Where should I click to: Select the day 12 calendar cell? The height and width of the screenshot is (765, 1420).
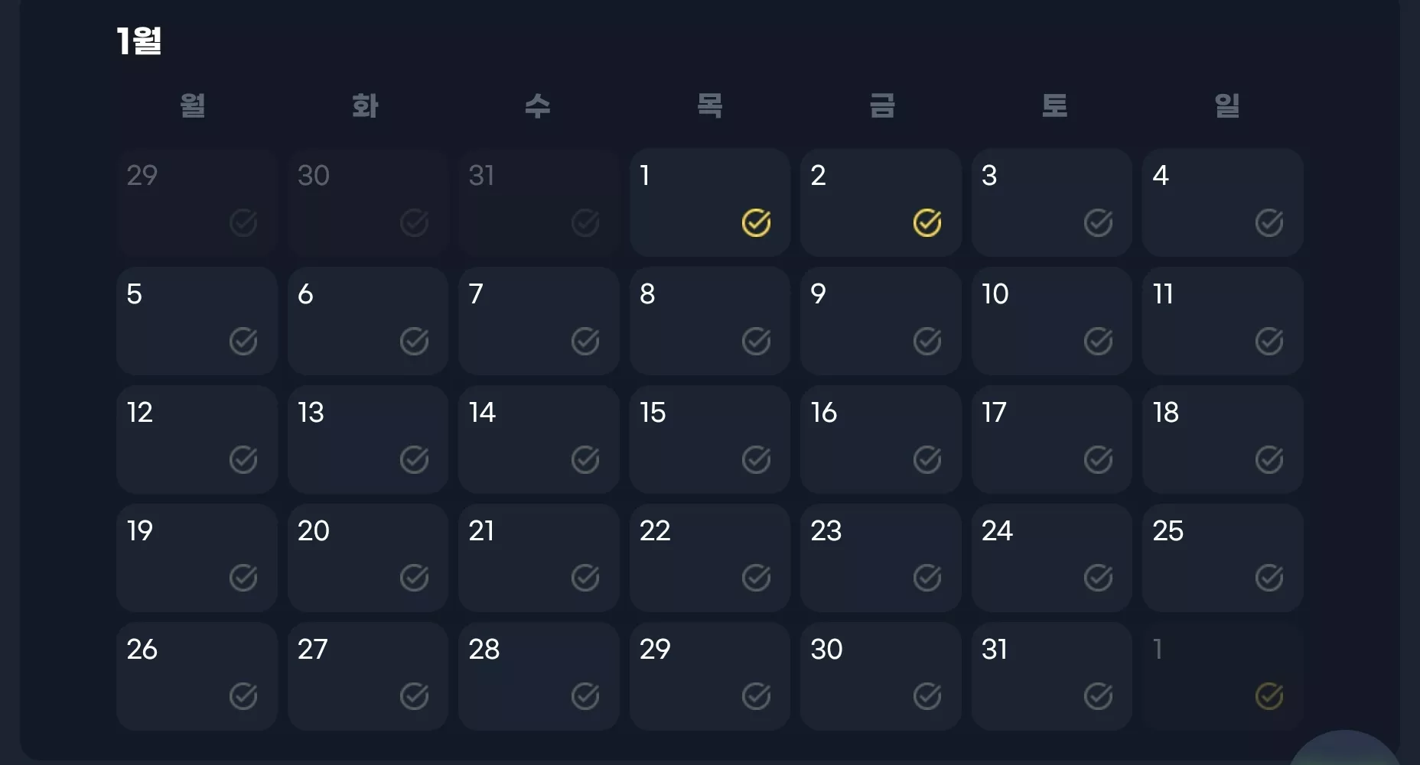pyautogui.click(x=197, y=439)
